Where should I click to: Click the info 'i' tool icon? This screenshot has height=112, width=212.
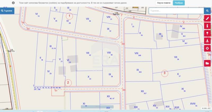[x=207, y=26]
